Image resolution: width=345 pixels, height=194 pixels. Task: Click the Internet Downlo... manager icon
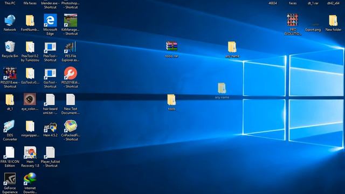click(30, 179)
